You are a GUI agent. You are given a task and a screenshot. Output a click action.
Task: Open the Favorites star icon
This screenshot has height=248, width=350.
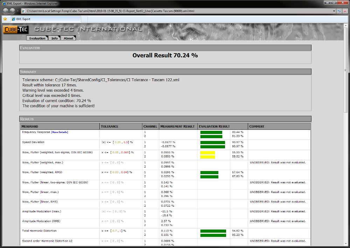(x=5, y=19)
